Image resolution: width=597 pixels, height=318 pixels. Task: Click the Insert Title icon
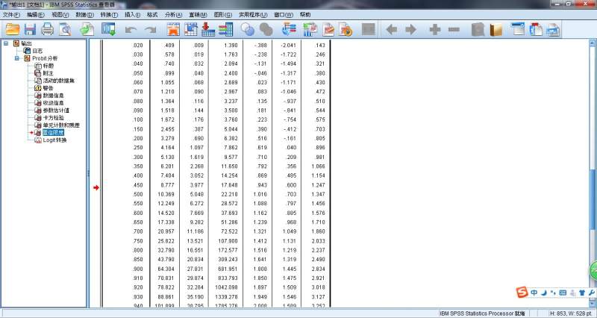coord(536,29)
